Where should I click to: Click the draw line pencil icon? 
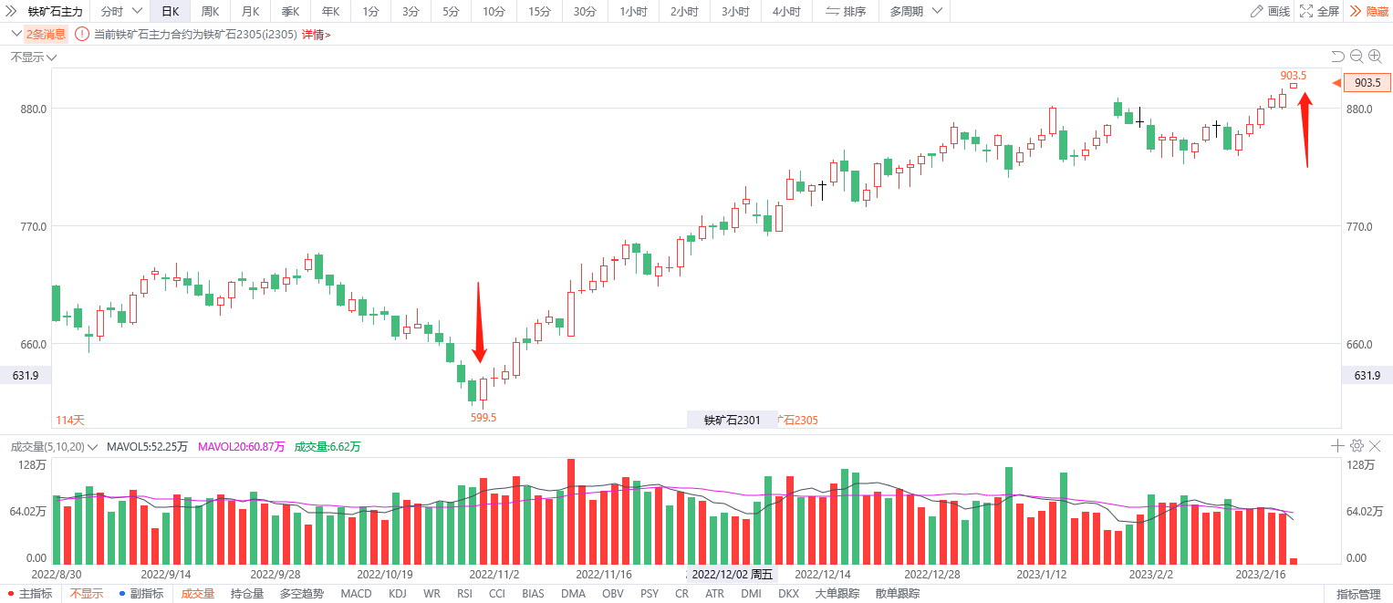pyautogui.click(x=1257, y=12)
